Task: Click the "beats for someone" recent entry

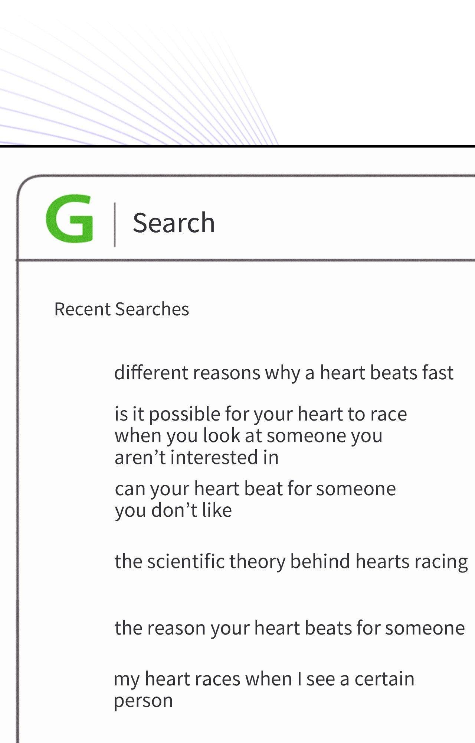Action: [x=289, y=628]
